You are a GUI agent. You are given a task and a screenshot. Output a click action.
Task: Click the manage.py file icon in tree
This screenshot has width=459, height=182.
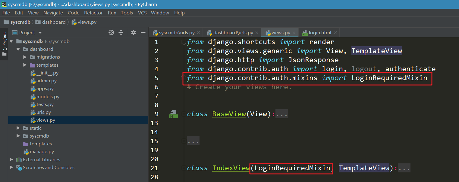pos(26,152)
